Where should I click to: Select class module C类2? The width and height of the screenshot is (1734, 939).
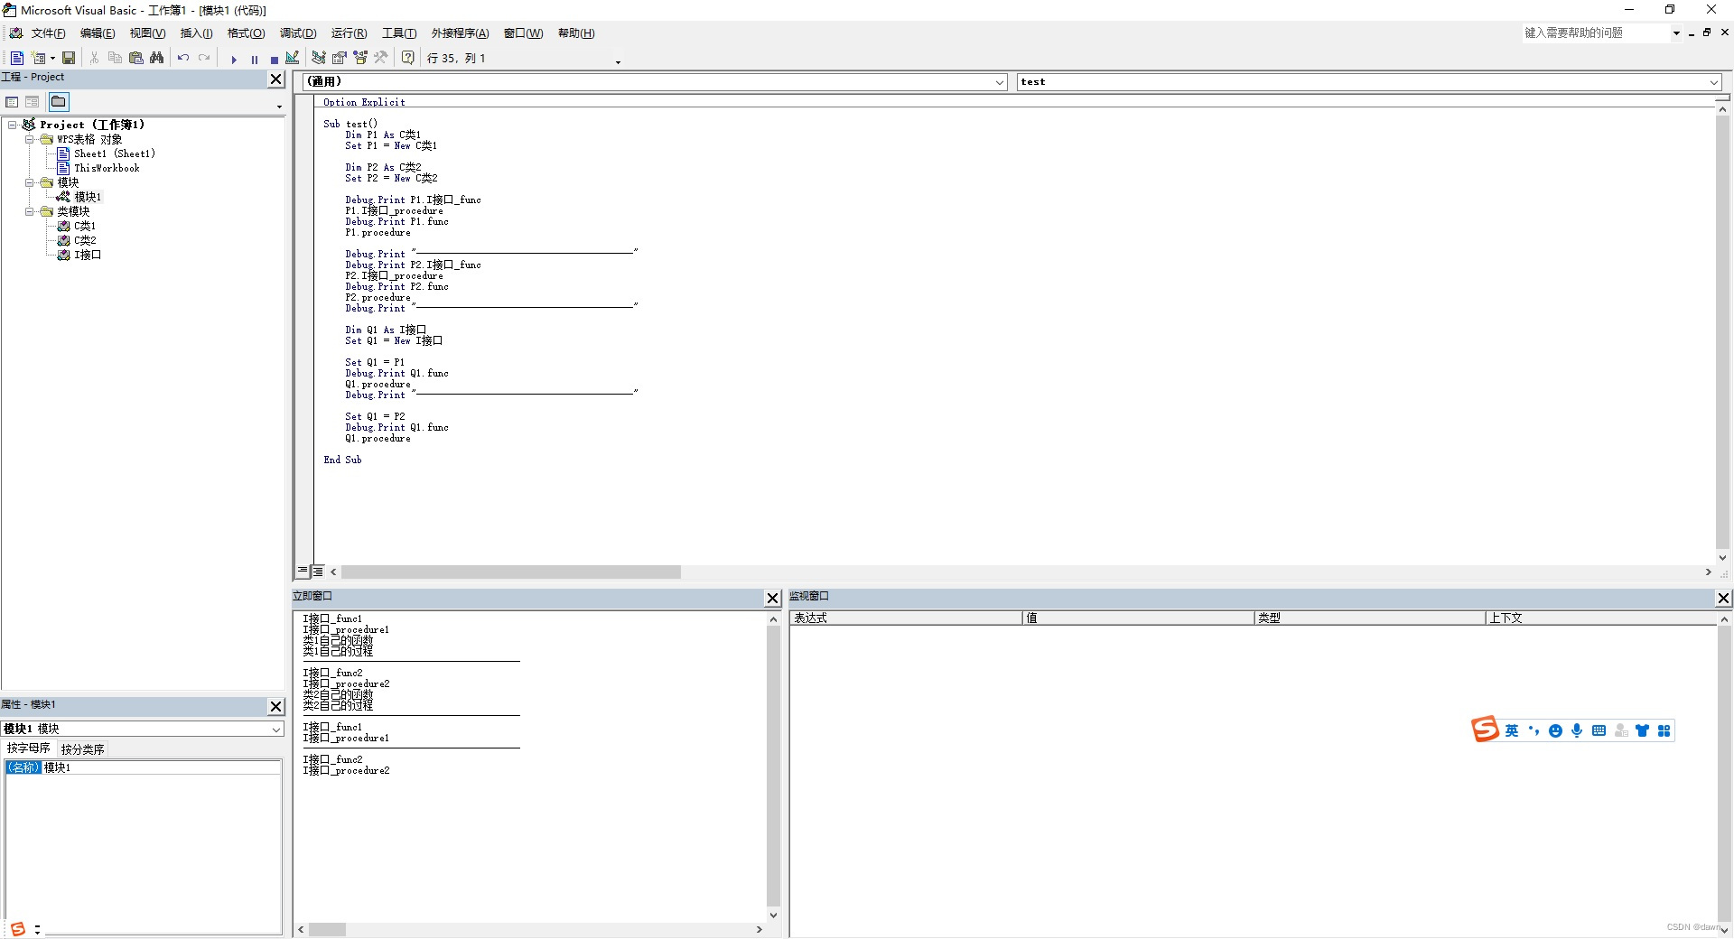pos(85,240)
